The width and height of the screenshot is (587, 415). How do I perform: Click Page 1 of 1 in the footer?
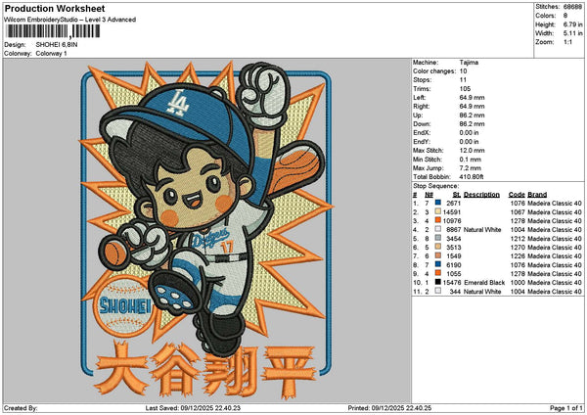coord(566,408)
